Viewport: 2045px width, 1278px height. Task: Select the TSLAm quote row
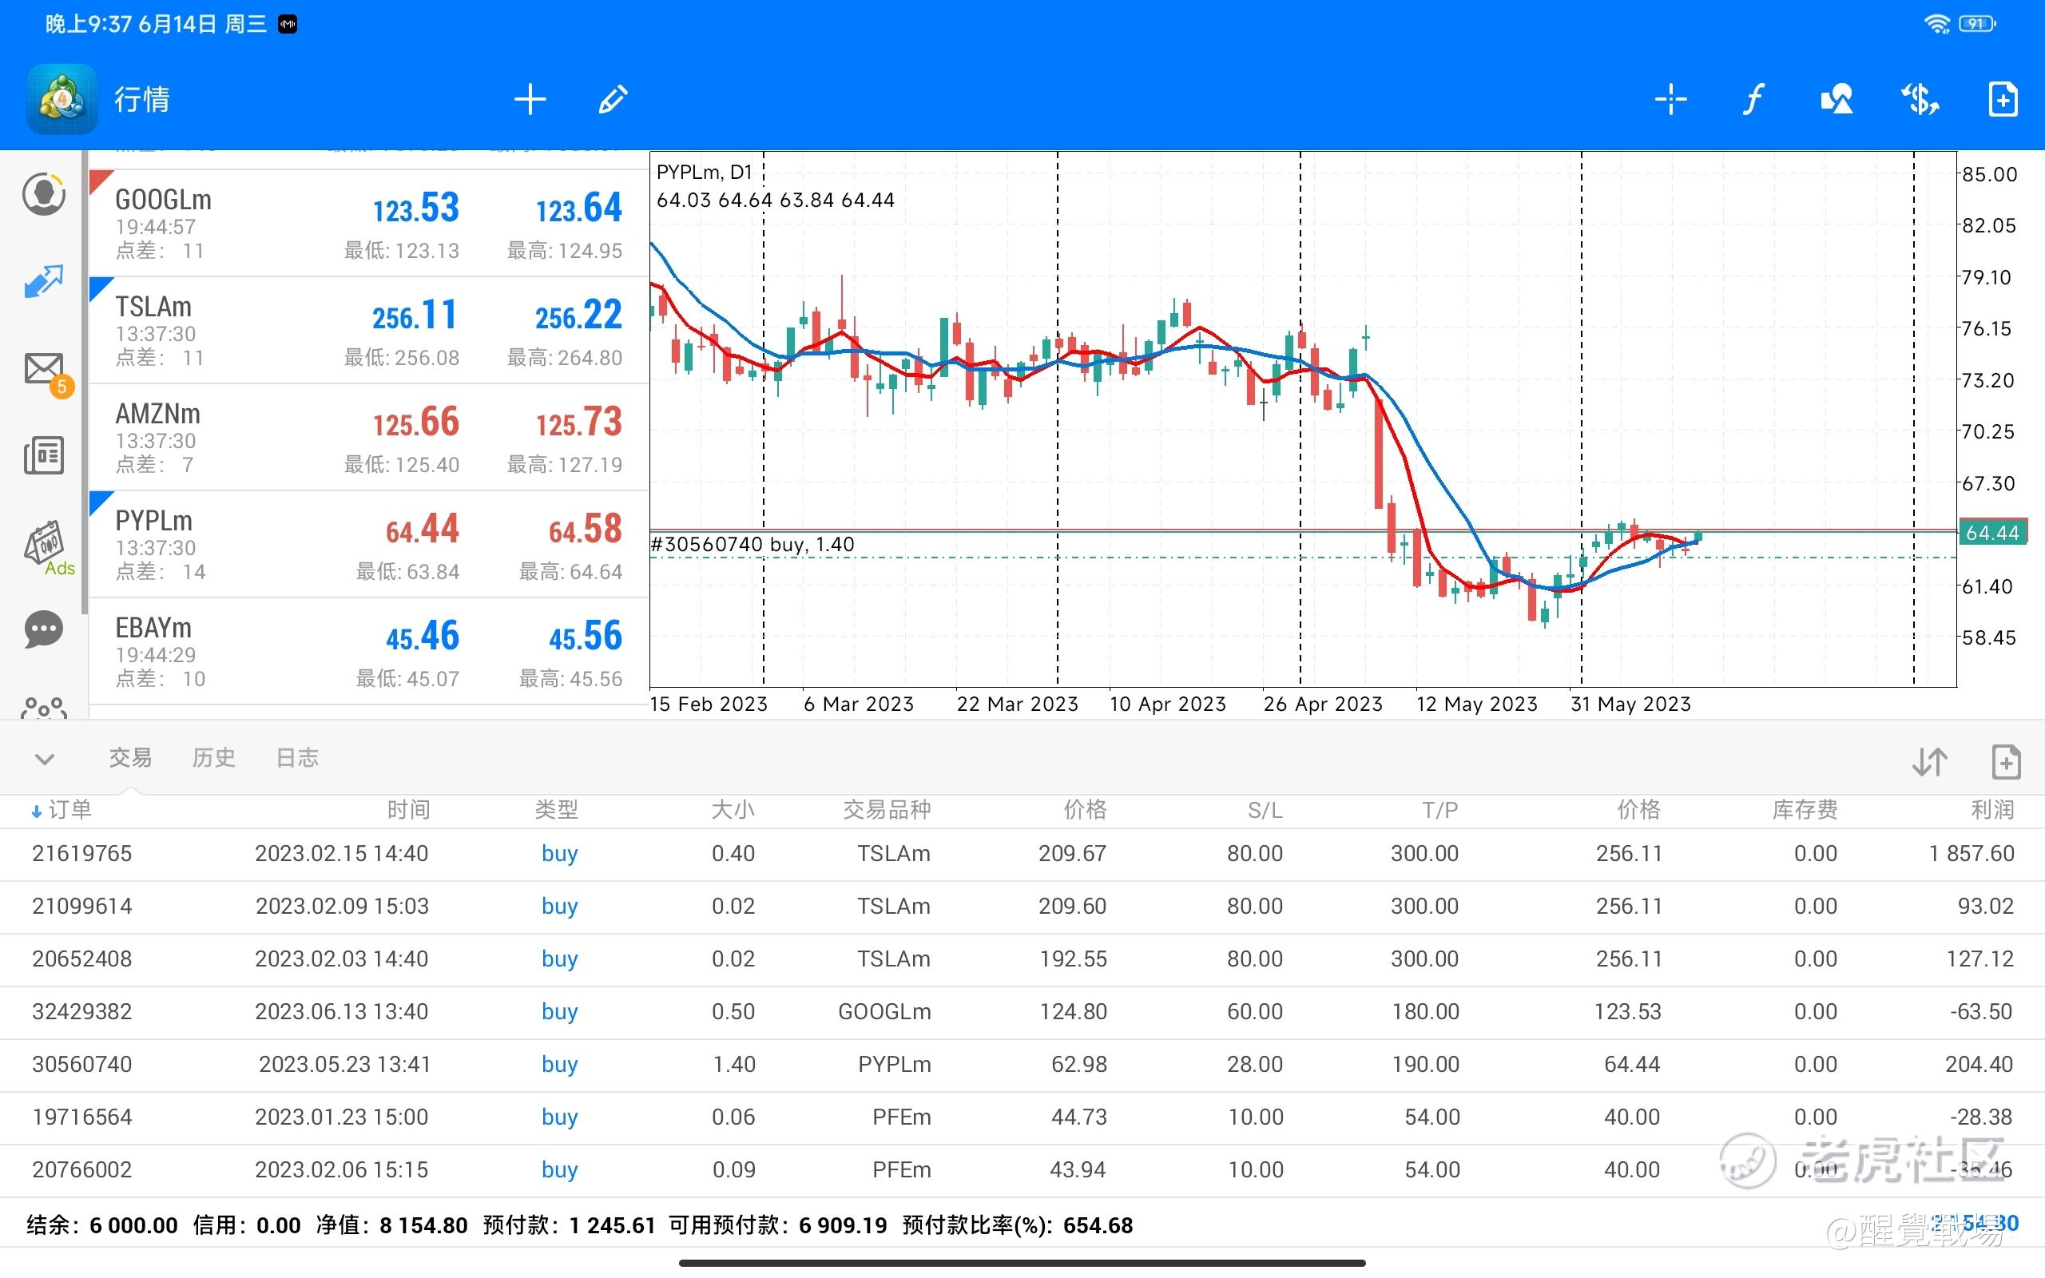(368, 331)
